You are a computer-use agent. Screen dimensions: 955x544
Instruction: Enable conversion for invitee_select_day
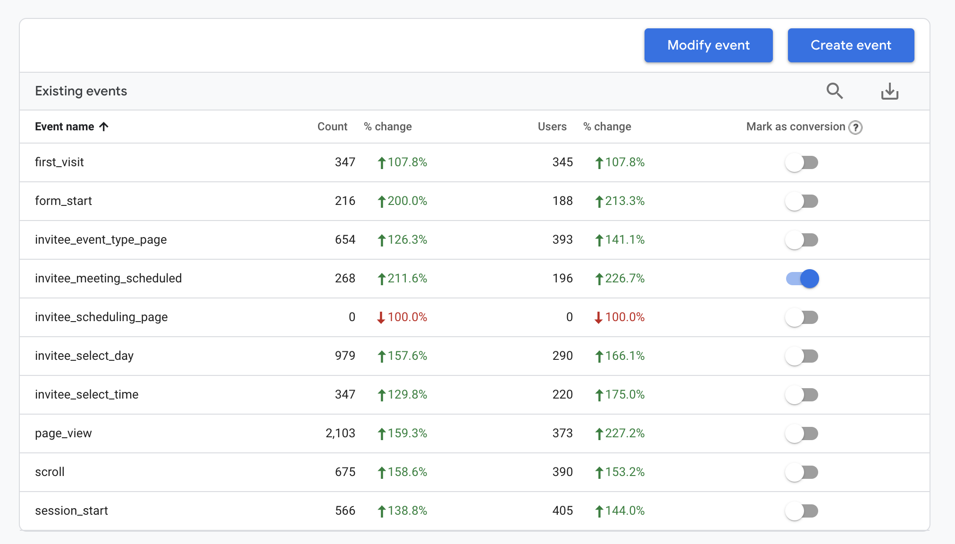click(x=802, y=356)
